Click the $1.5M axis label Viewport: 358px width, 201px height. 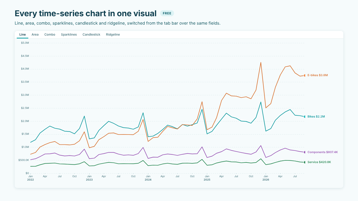tap(25, 134)
